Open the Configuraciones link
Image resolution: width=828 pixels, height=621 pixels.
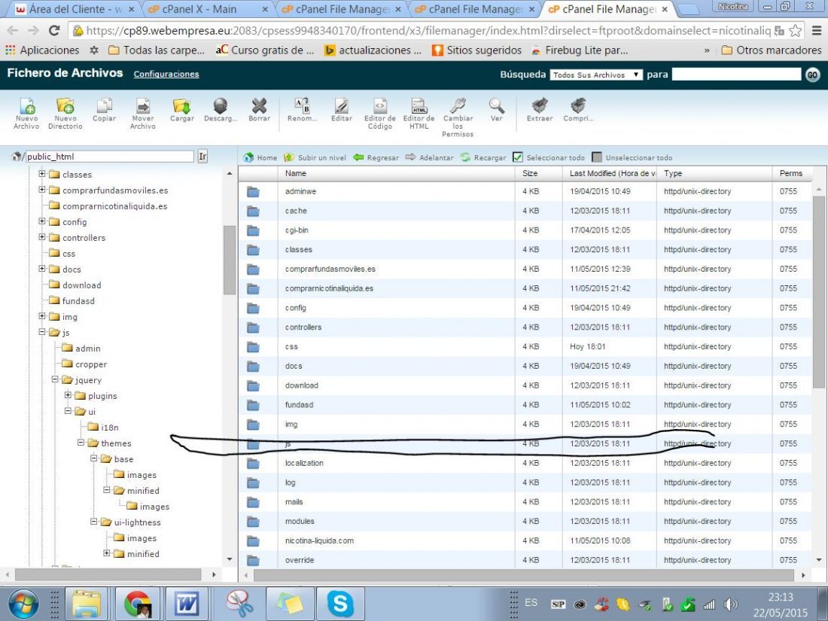click(166, 75)
